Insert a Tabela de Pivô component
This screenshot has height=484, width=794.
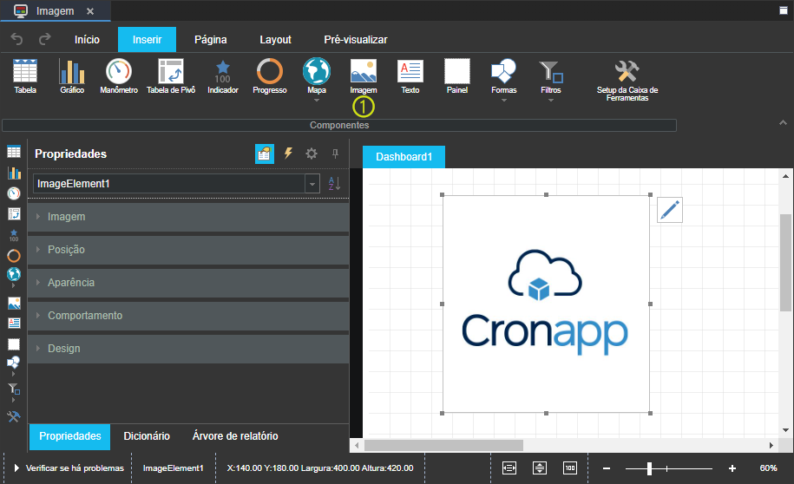click(171, 76)
